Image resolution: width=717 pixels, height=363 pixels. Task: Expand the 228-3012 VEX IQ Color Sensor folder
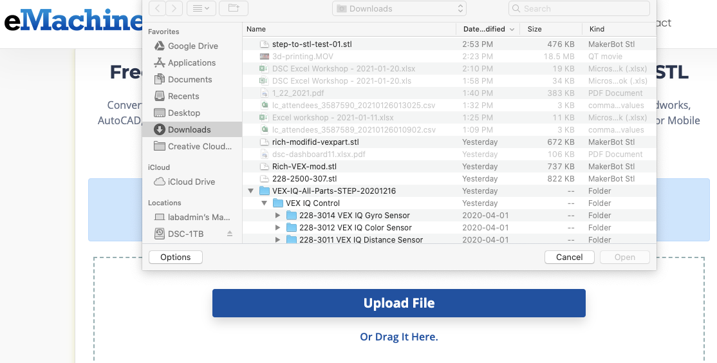(x=278, y=228)
